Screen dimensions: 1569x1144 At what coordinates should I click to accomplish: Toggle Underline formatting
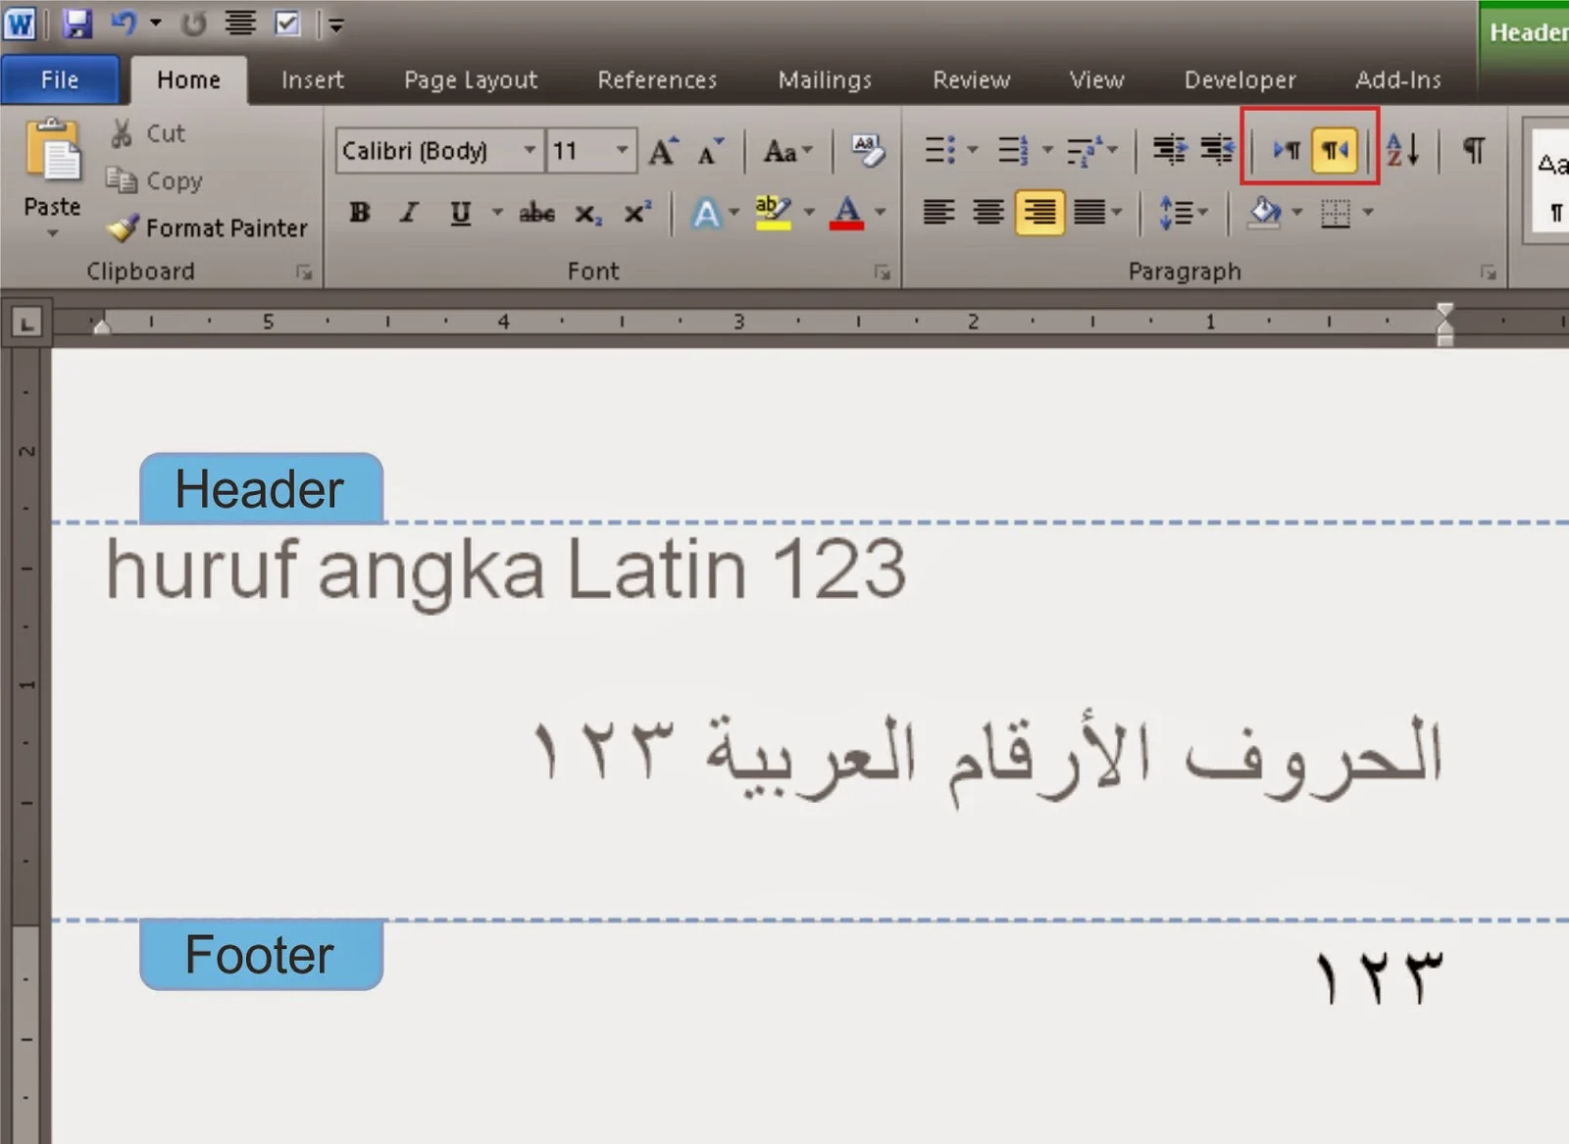pos(460,213)
